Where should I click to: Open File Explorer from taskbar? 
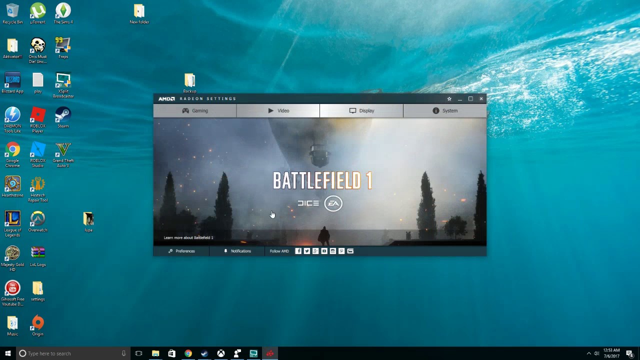(x=155, y=353)
